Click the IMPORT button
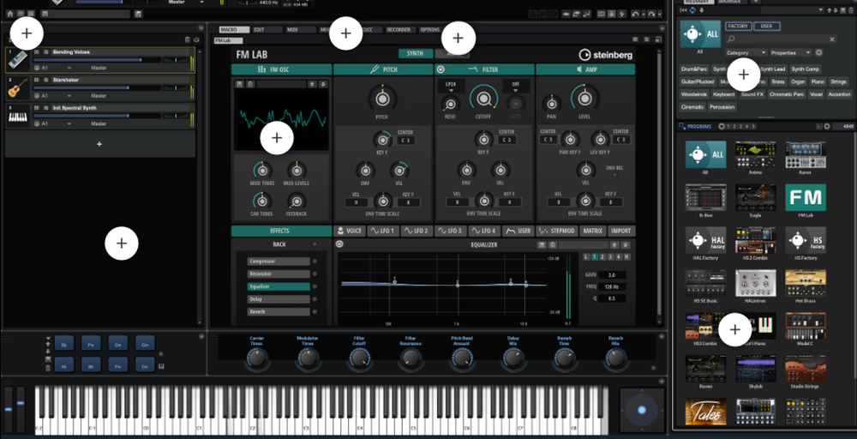The width and height of the screenshot is (857, 439). pyautogui.click(x=622, y=231)
